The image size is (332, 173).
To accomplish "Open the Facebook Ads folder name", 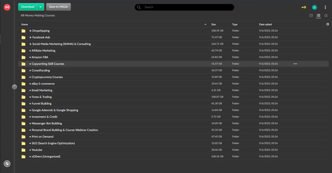I will tap(40, 37).
